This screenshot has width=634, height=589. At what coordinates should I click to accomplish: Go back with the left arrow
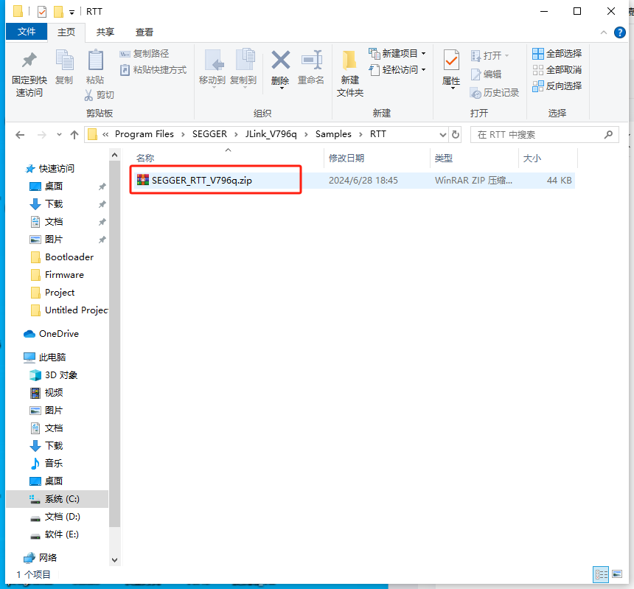click(20, 135)
